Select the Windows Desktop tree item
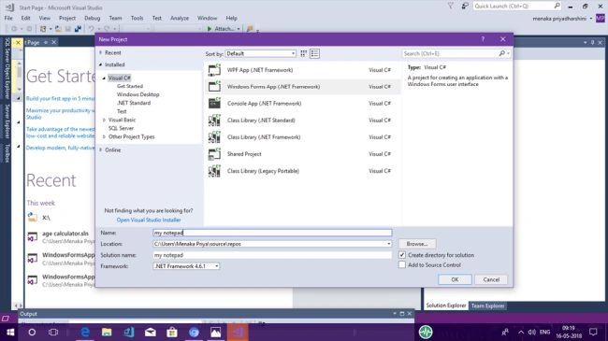Screen dimensions: 608x341 tap(138, 94)
